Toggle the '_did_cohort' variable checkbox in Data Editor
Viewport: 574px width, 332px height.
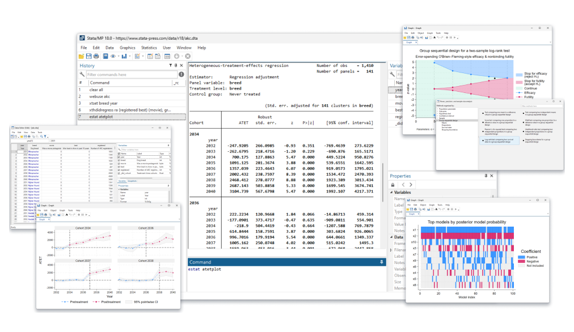(119, 173)
